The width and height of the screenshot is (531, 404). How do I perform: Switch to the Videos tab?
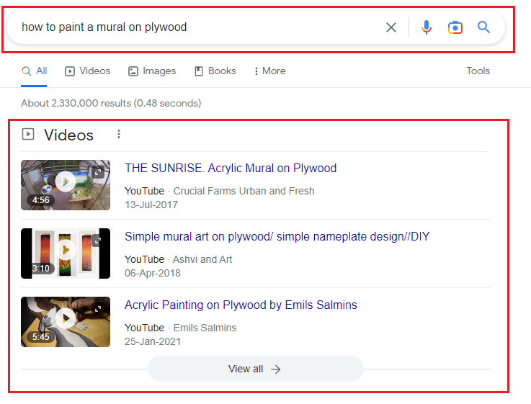(x=88, y=71)
